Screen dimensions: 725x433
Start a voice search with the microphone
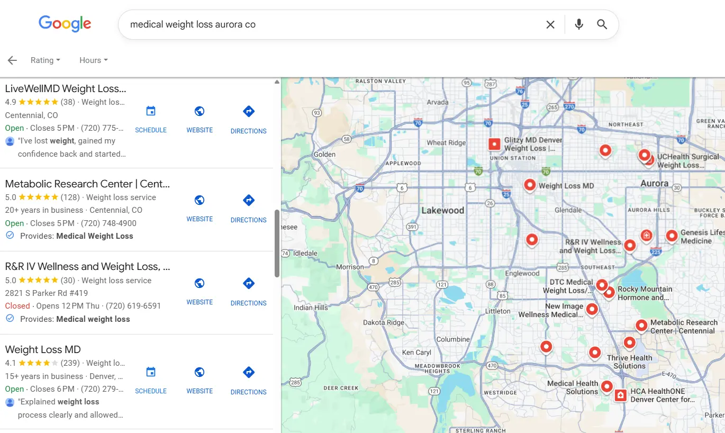[579, 24]
